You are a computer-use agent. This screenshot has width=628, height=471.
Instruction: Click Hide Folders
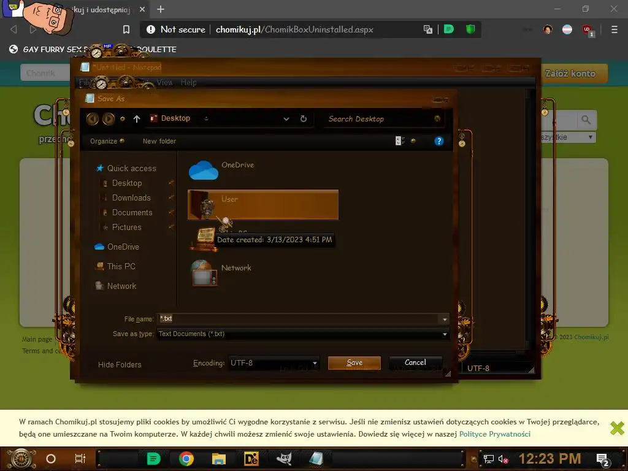tap(120, 364)
